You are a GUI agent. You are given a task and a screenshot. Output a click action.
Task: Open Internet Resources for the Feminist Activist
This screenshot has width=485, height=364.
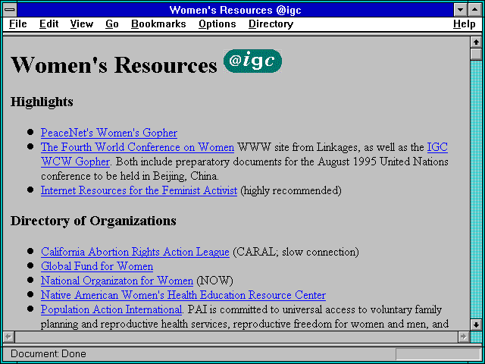139,190
